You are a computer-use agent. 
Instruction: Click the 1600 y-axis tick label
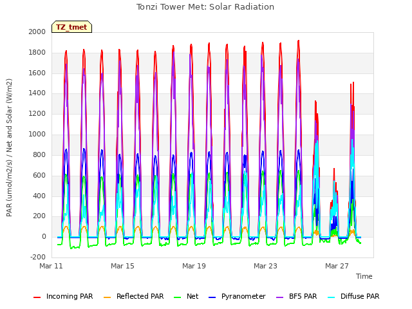(37, 73)
